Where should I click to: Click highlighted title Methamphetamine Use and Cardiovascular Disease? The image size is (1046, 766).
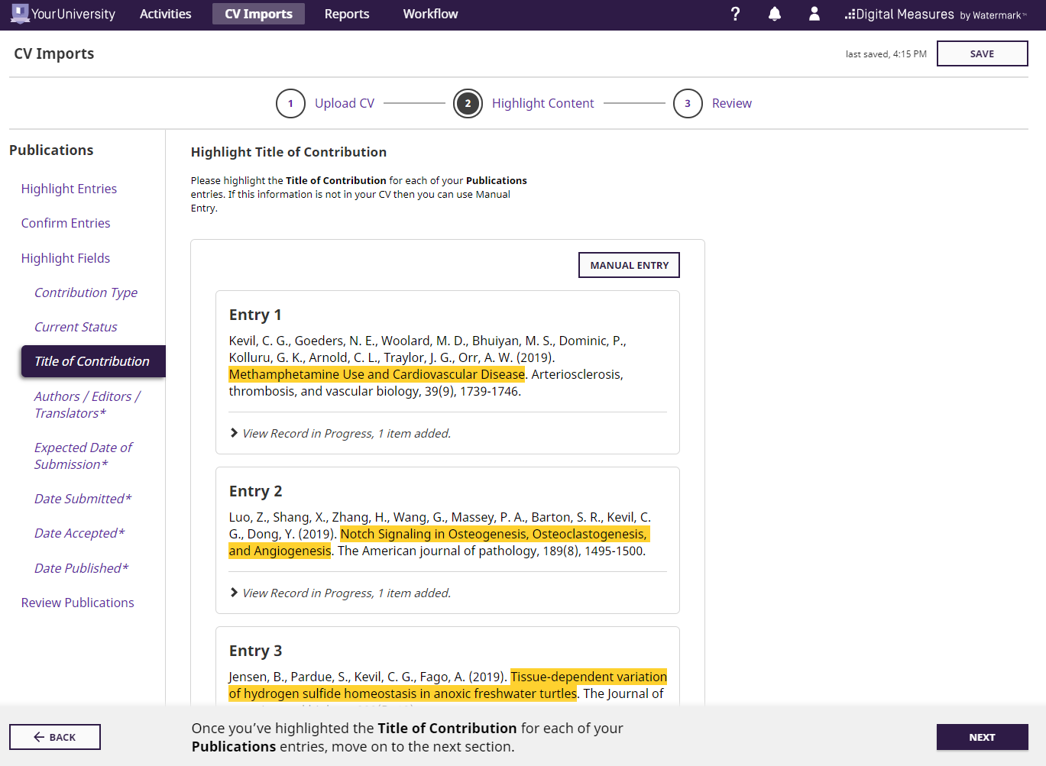coord(377,374)
